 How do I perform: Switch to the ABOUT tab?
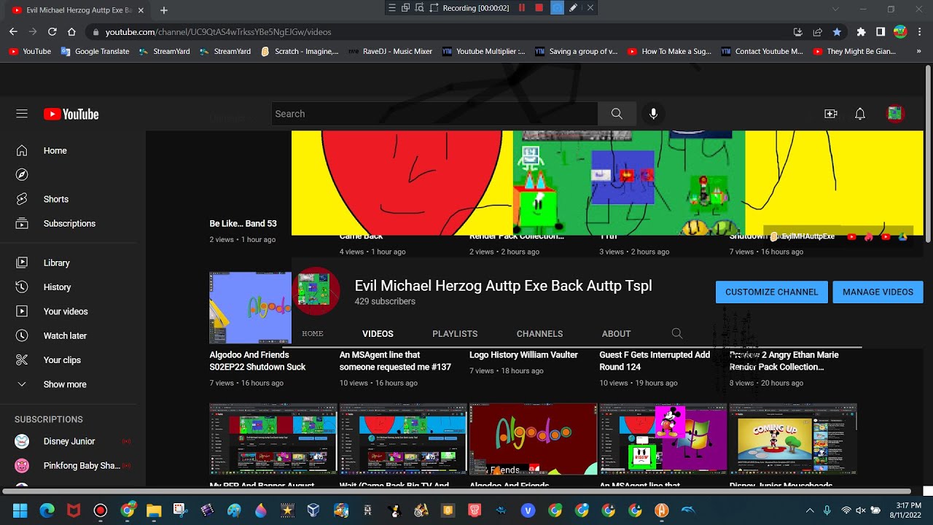tap(616, 333)
